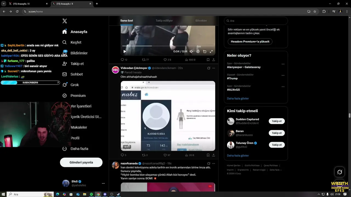Viewport: 351px width, 197px height.
Task: Share the Videodan Çıkılmıyor post
Action: [x=214, y=155]
